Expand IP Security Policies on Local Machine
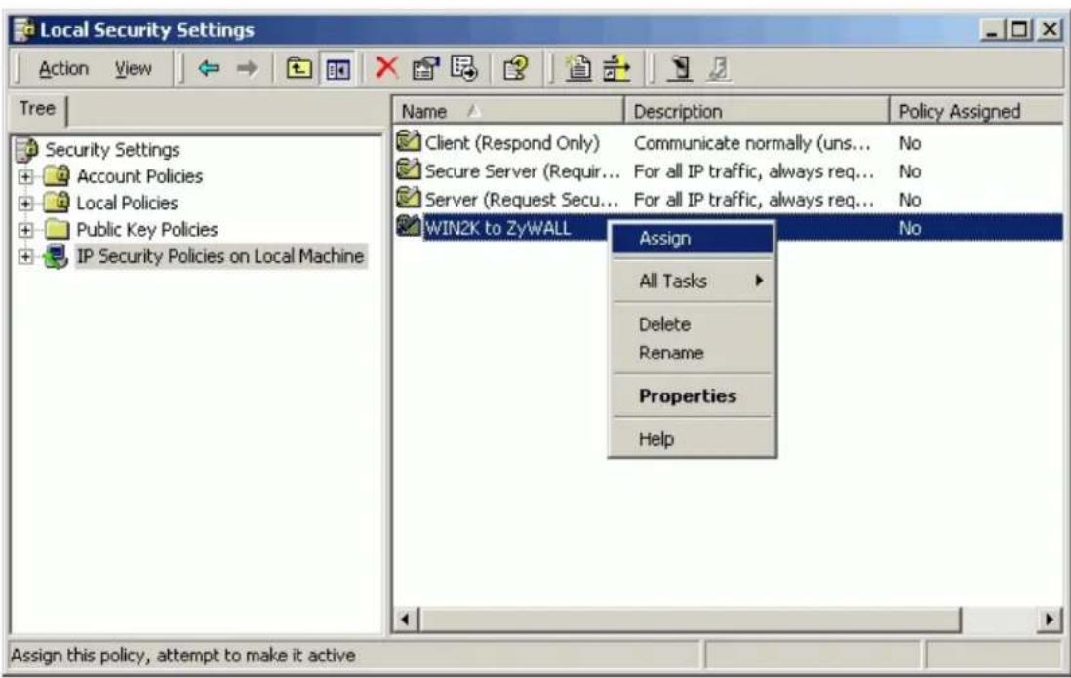The image size is (1071, 678). pyautogui.click(x=25, y=256)
